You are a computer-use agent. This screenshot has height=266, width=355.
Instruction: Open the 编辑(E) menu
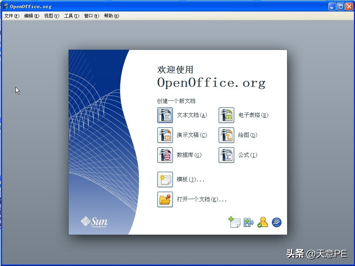coord(32,16)
